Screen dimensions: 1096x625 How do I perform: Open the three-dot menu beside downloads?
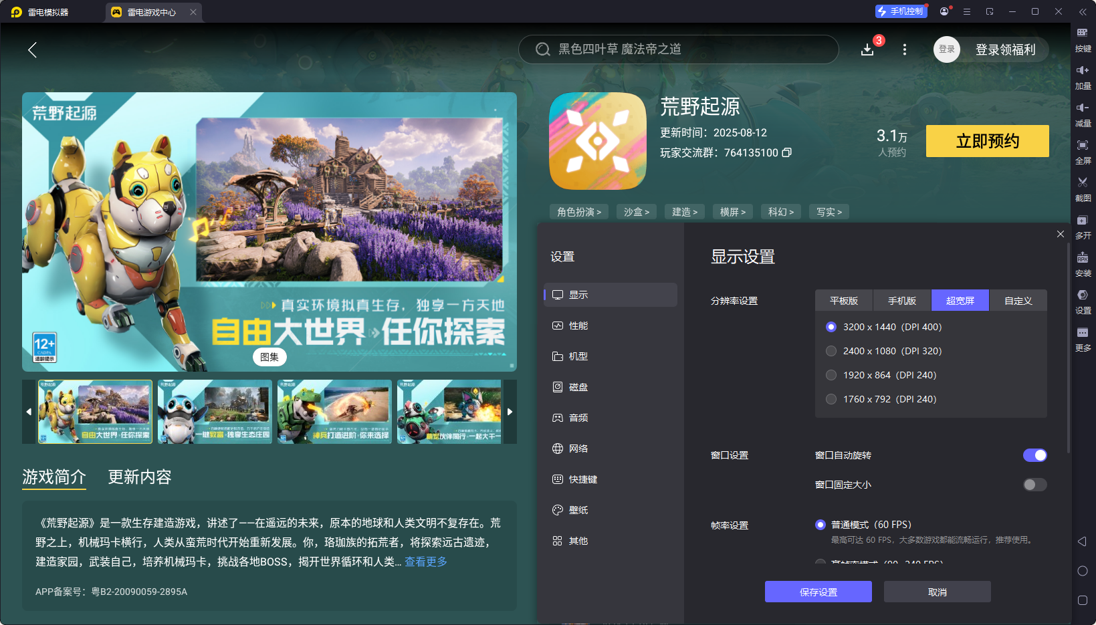click(904, 49)
